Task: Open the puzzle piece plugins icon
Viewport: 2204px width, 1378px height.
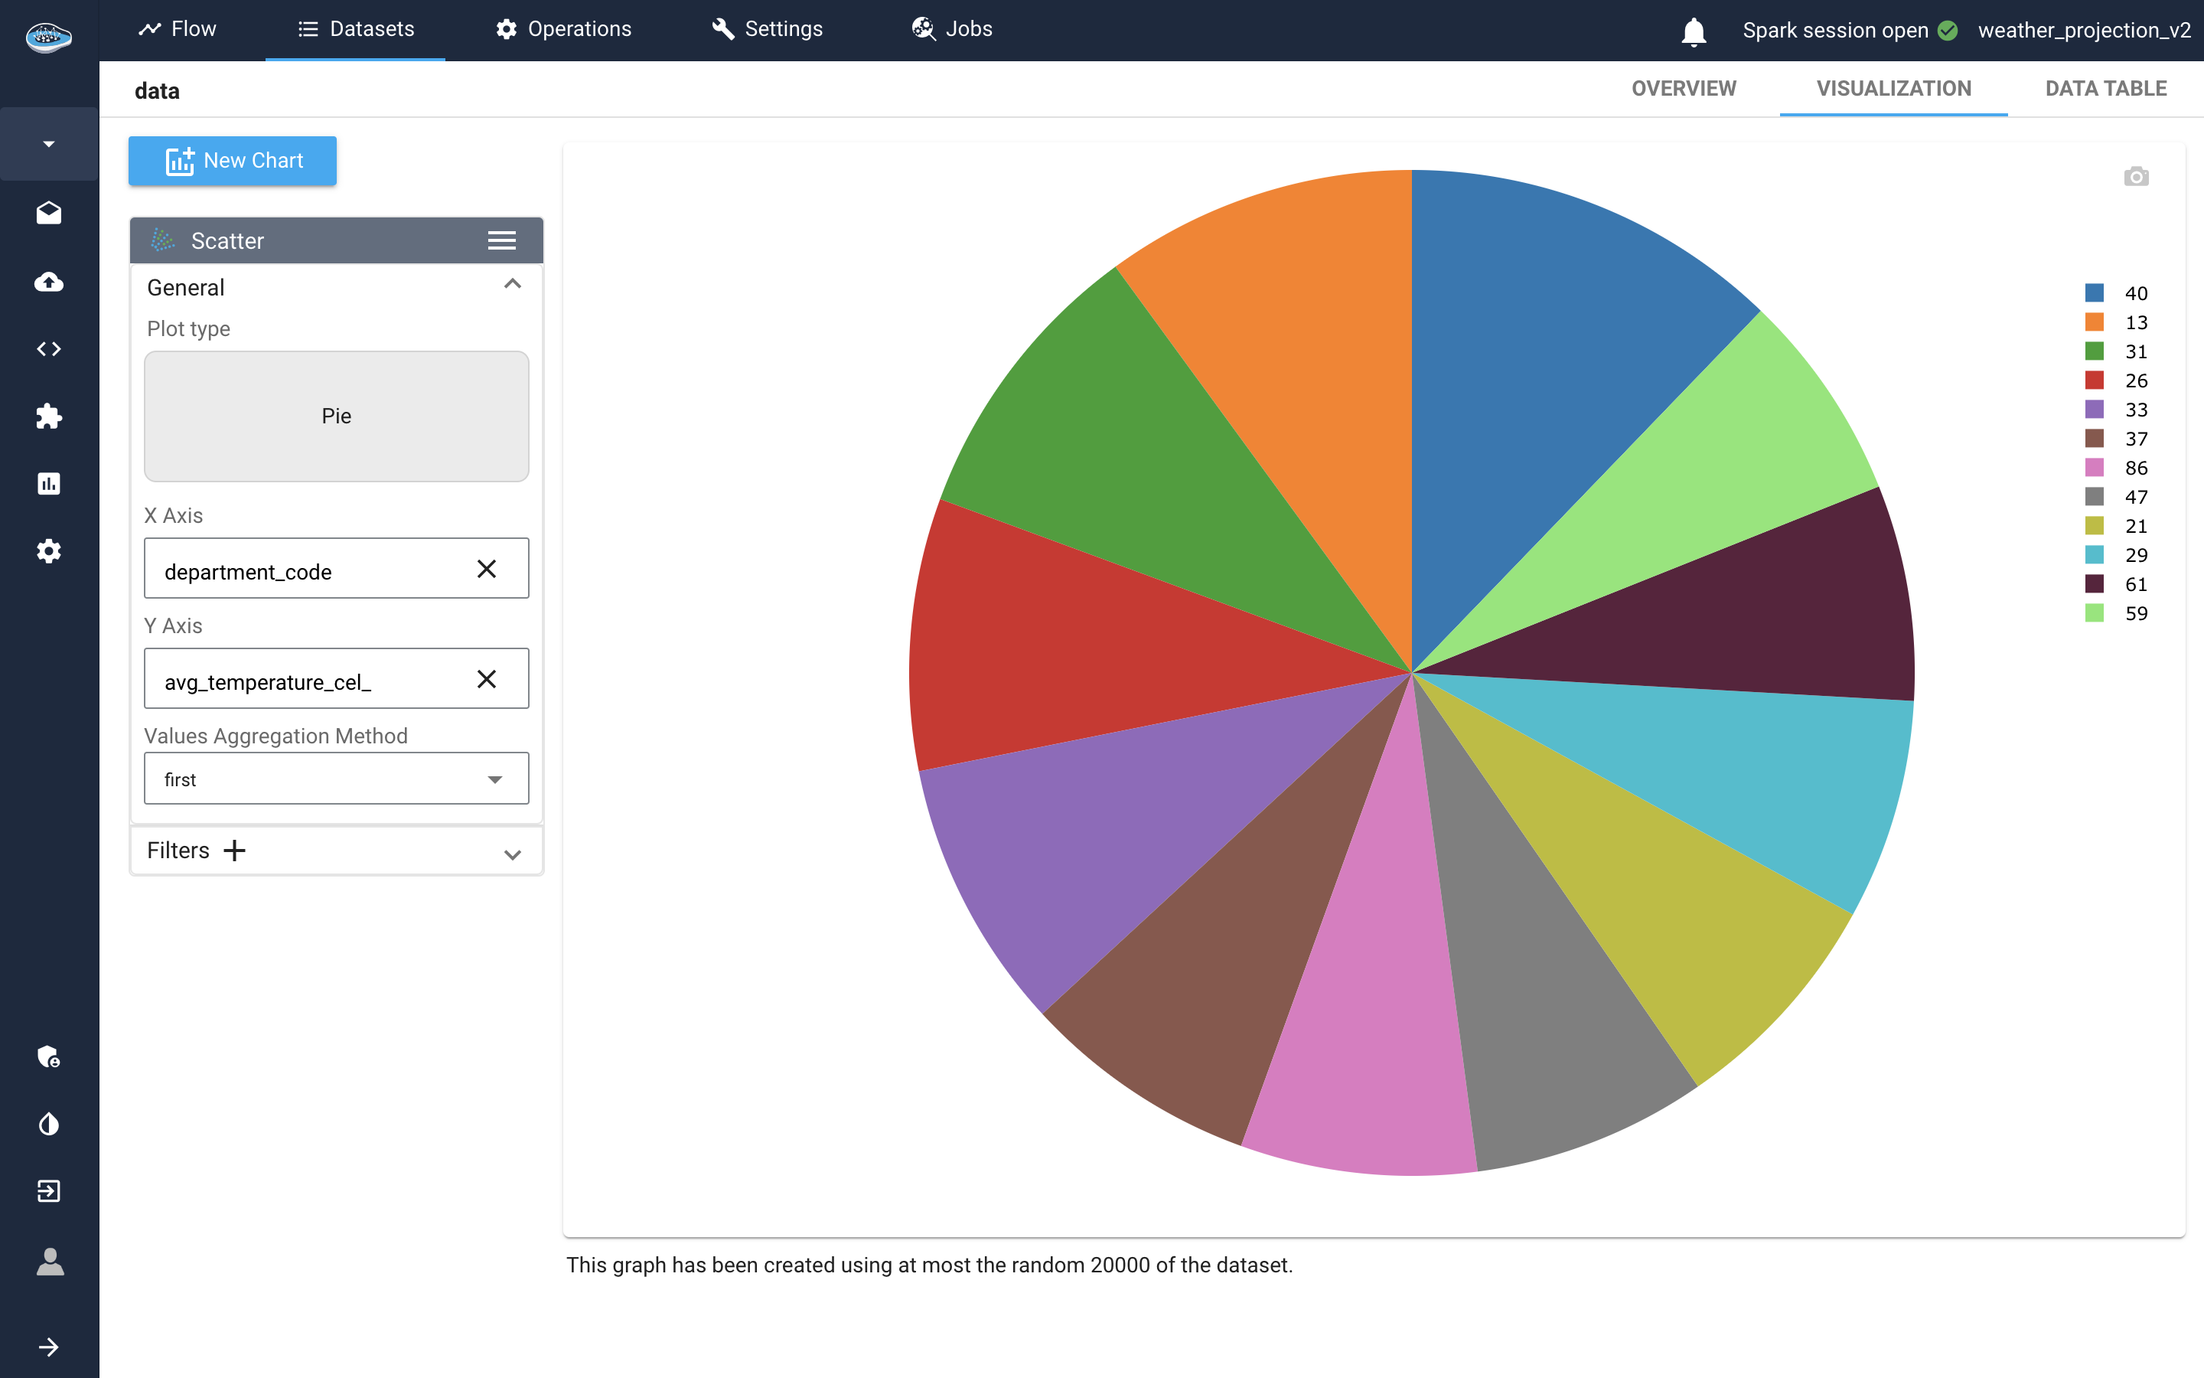Action: coord(49,416)
